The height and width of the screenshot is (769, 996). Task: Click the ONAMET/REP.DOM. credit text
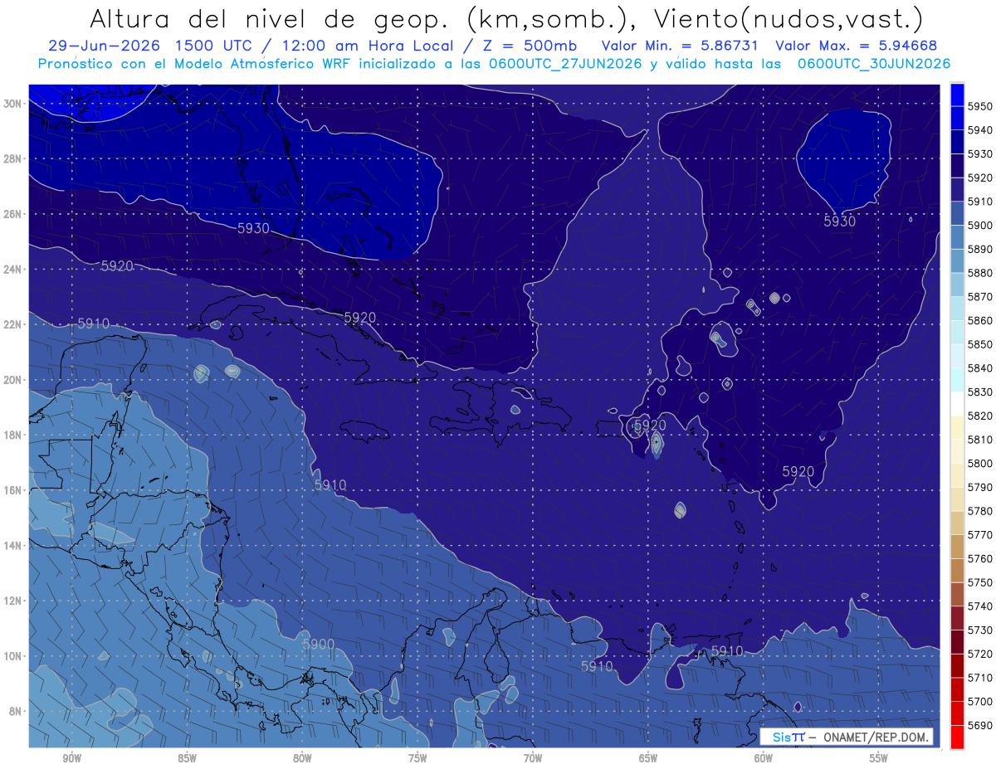875,737
